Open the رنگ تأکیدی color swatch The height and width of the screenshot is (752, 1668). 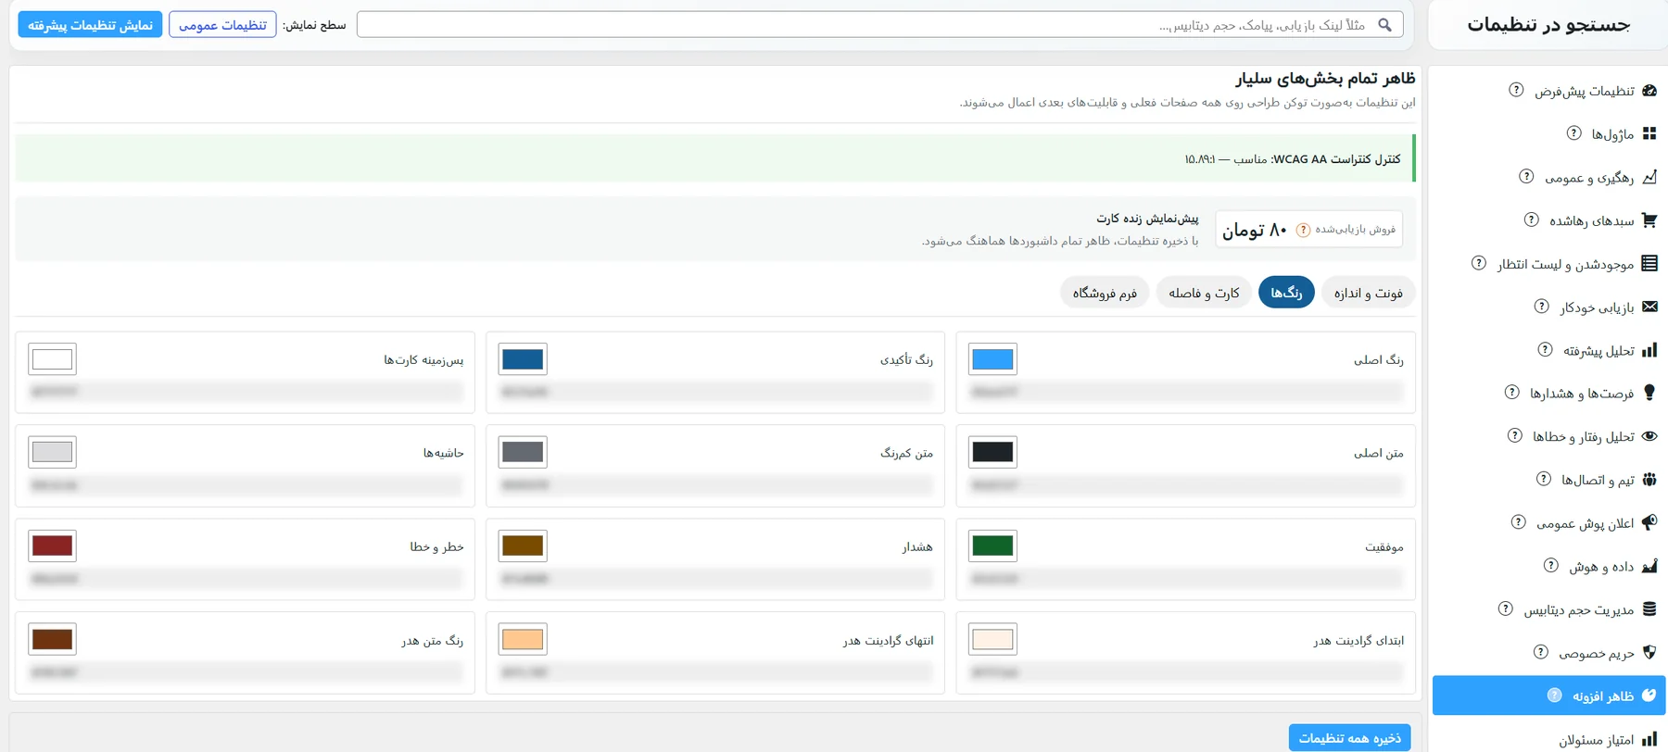[x=523, y=359]
